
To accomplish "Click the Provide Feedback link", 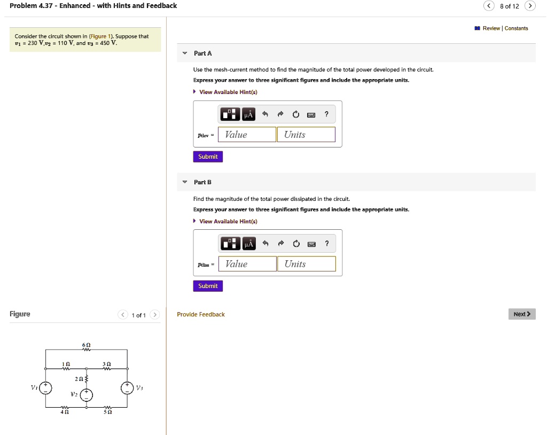I will (x=201, y=314).
